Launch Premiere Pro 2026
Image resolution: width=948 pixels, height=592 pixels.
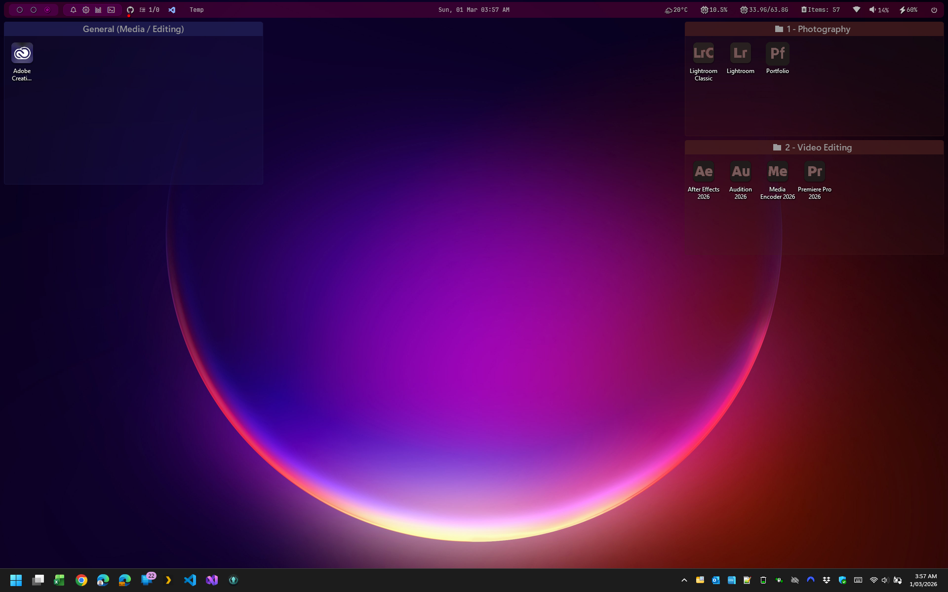click(x=814, y=172)
